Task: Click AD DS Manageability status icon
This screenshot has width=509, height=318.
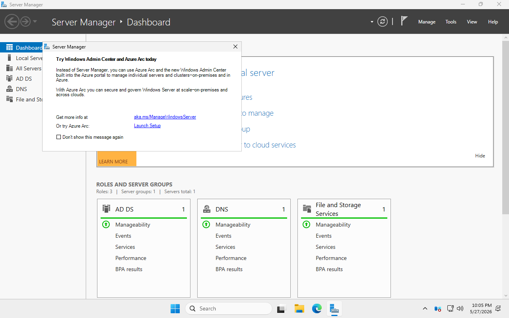Action: (106, 225)
